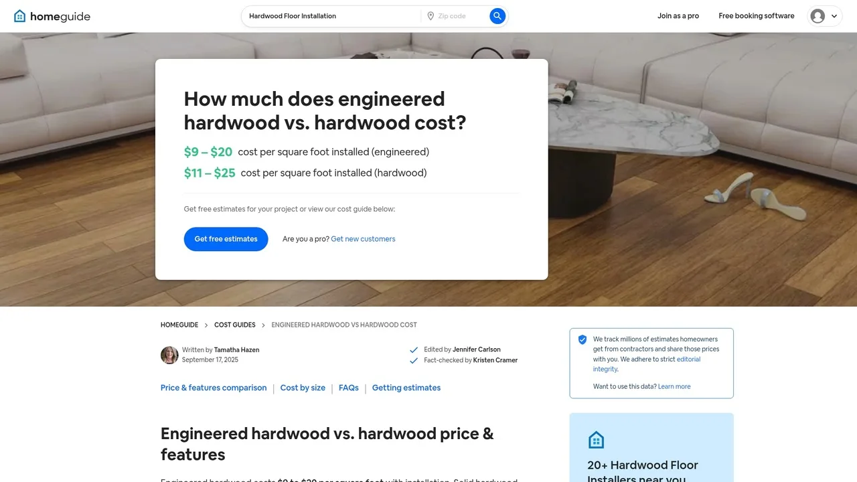Open Free booking software
The width and height of the screenshot is (857, 482).
pyautogui.click(x=756, y=15)
